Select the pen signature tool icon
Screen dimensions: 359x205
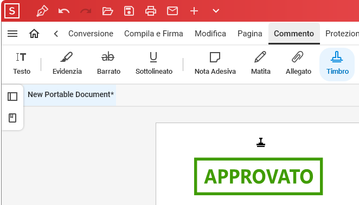click(x=42, y=11)
